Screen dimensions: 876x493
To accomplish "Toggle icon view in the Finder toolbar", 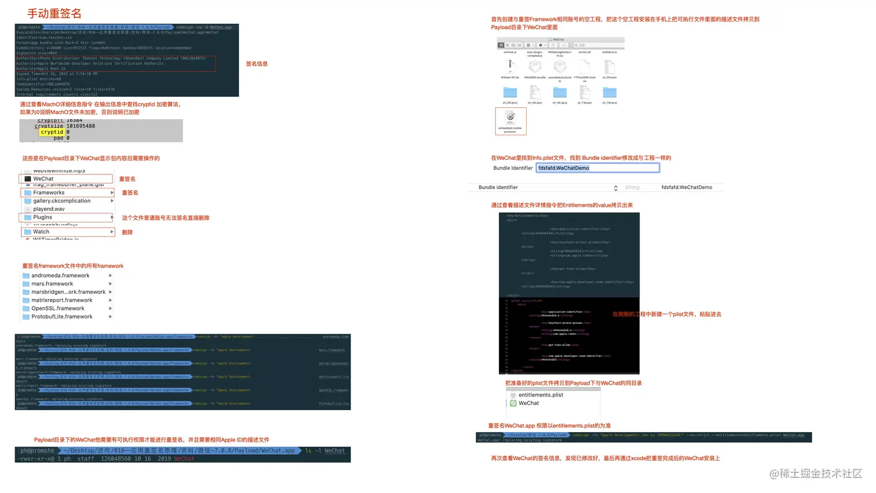I will click(x=501, y=45).
